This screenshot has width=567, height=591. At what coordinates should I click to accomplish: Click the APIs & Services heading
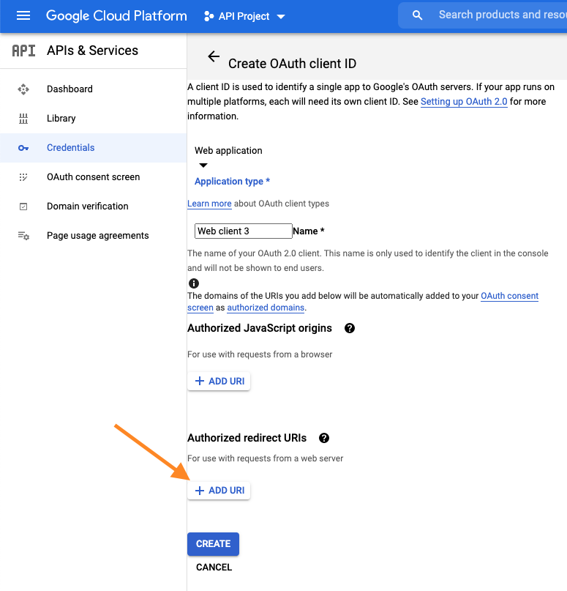(93, 51)
